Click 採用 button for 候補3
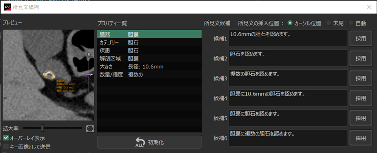377x153 pixels. click(361, 78)
